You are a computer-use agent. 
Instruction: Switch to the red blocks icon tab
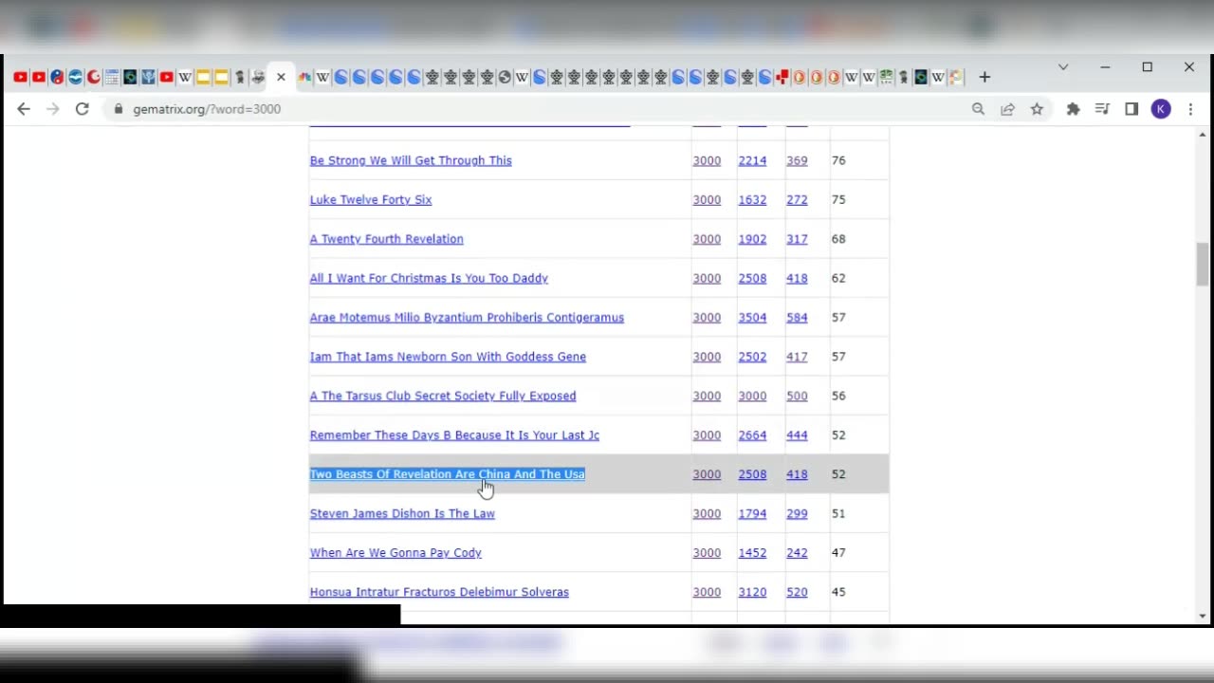click(x=782, y=77)
